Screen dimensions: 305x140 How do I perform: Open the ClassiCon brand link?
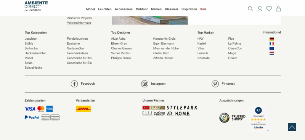pyautogui.click(x=235, y=48)
